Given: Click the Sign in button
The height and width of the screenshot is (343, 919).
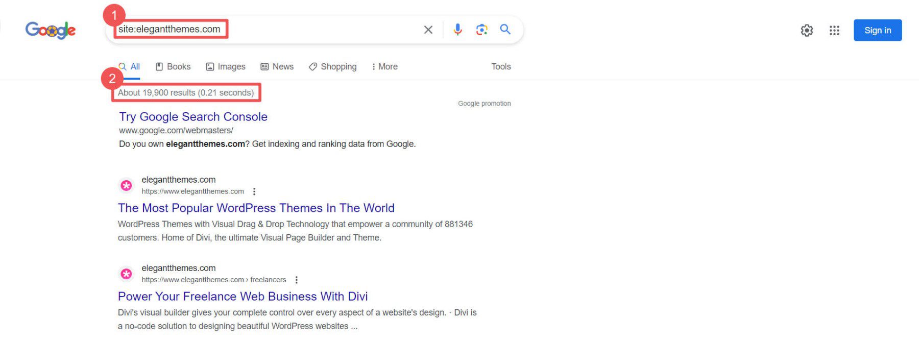Looking at the screenshot, I should click(877, 30).
